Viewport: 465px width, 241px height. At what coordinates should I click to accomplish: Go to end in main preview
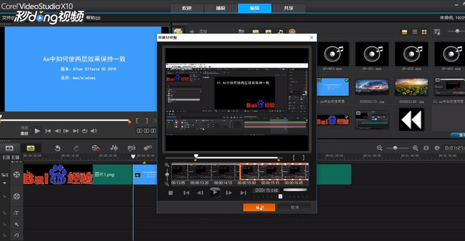point(76,131)
